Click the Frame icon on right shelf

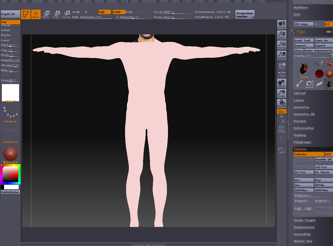281,129
